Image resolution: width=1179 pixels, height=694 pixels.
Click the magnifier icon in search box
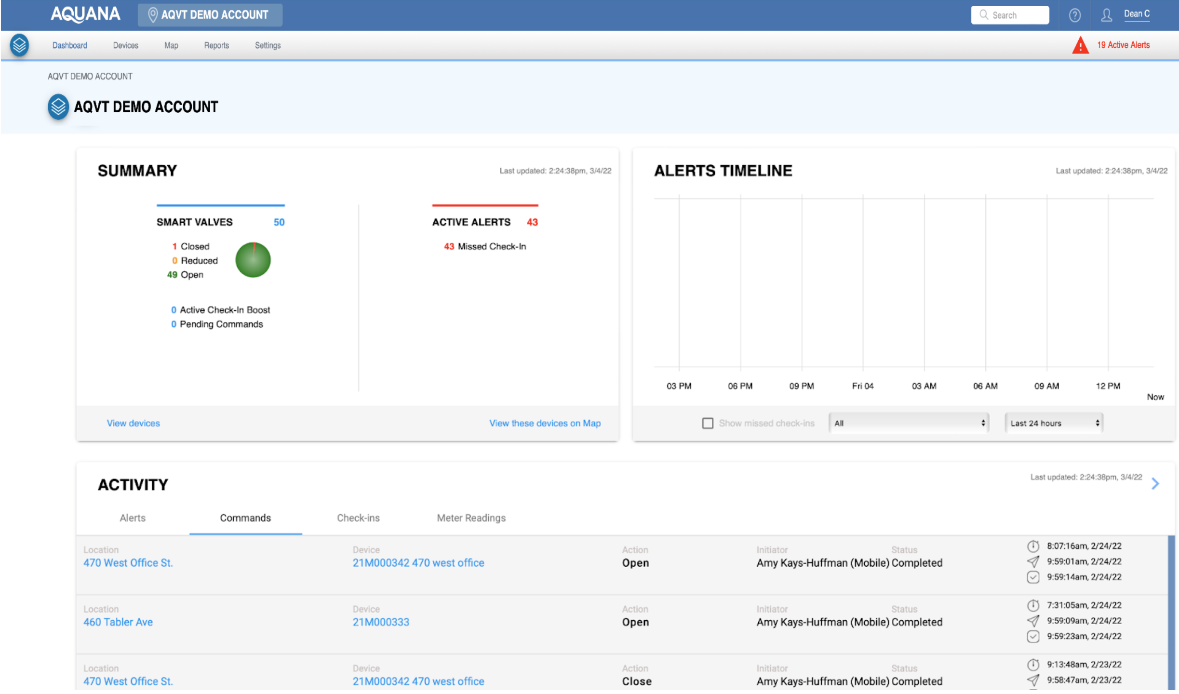point(984,15)
